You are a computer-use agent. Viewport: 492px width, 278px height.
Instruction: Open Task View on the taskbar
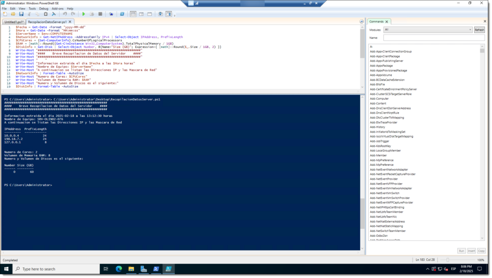click(106, 269)
